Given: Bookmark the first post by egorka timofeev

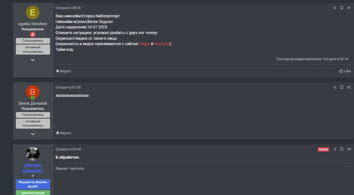Looking at the screenshot, I should (342, 8).
